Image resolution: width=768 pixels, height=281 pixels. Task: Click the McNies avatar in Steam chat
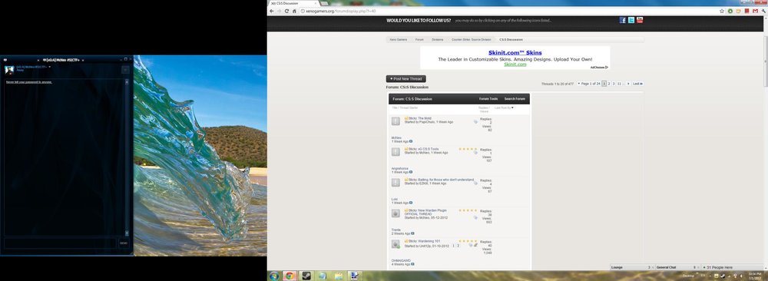9,70
